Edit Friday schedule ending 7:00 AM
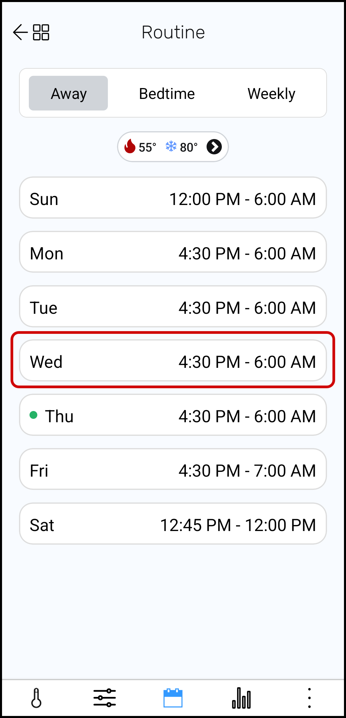The image size is (346, 718). click(173, 469)
